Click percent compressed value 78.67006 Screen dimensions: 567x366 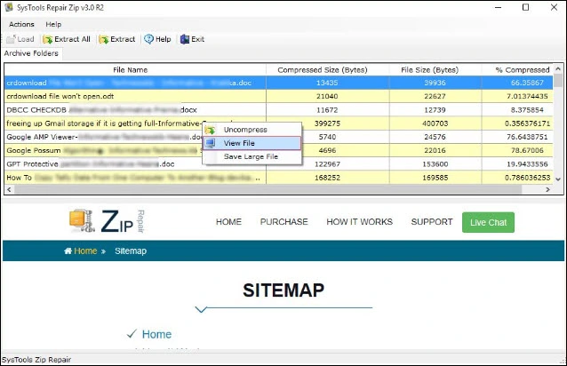click(527, 150)
